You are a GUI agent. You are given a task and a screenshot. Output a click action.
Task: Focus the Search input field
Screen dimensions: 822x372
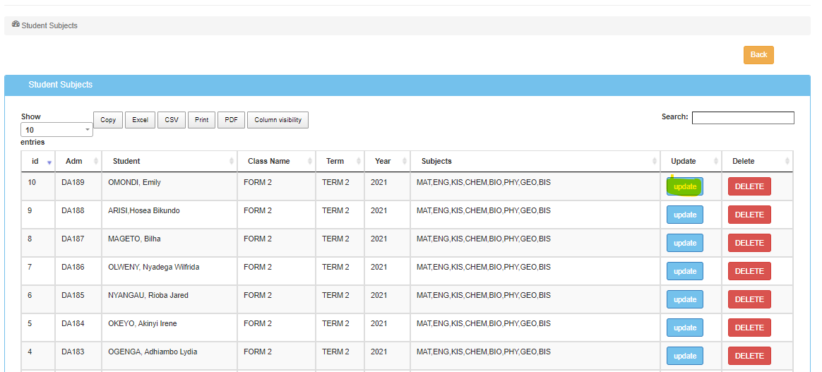pos(742,118)
